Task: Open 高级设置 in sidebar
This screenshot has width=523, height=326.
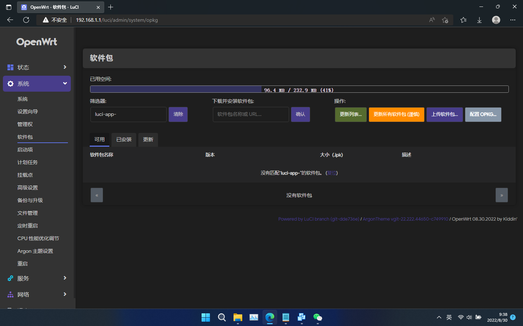Action: 28,188
